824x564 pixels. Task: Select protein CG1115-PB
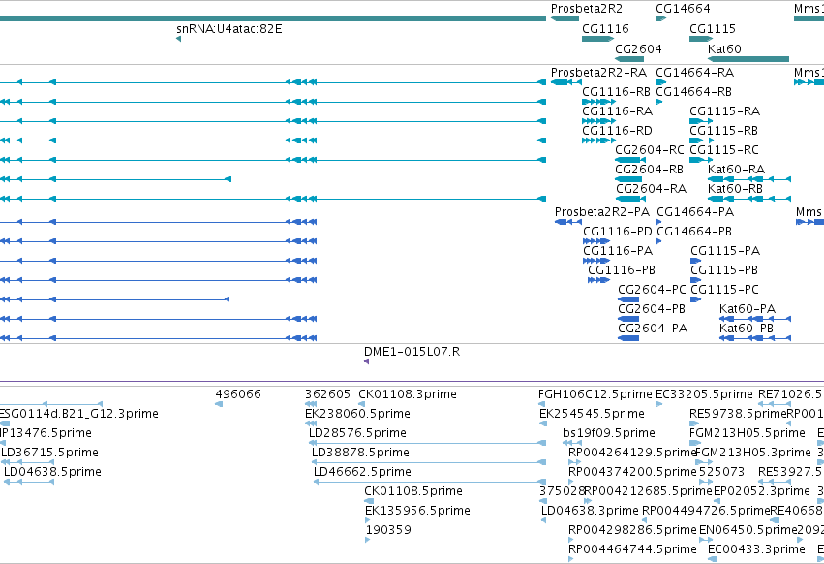pyautogui.click(x=724, y=270)
